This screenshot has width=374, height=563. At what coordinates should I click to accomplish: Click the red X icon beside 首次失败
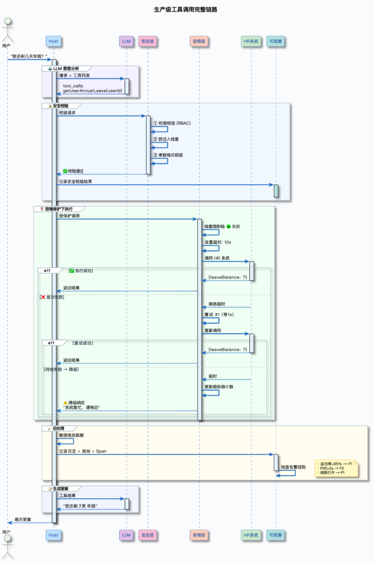pyautogui.click(x=42, y=297)
